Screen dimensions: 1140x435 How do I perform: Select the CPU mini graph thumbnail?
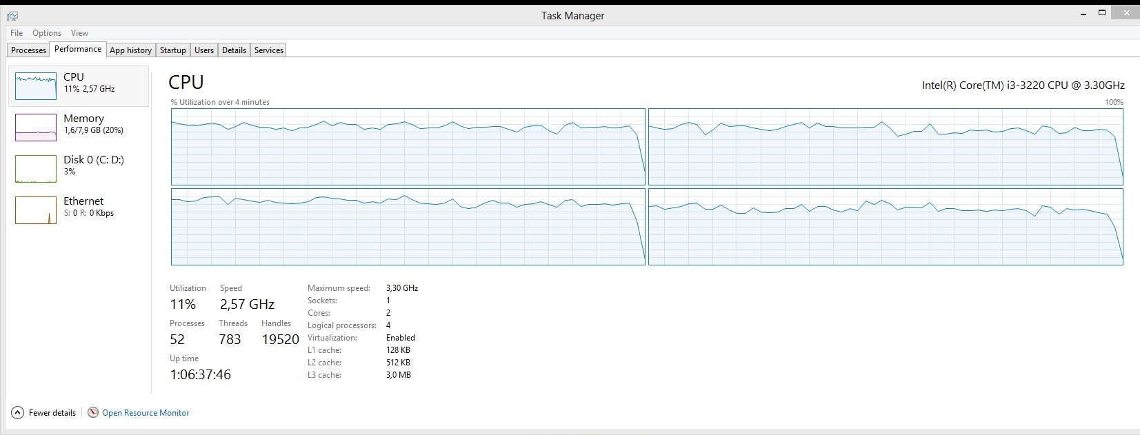click(x=36, y=86)
